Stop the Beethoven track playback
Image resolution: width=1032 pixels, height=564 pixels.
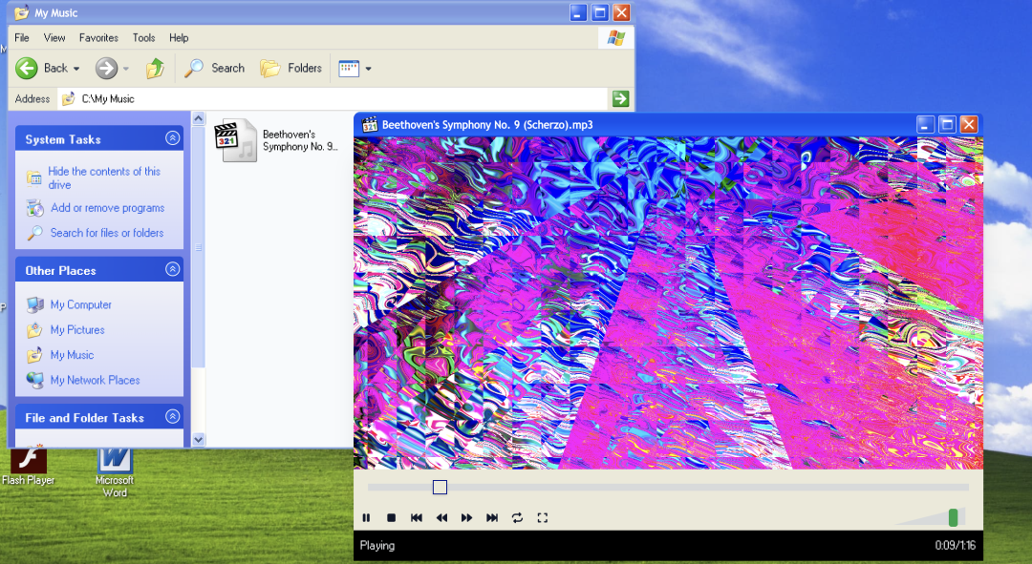391,518
